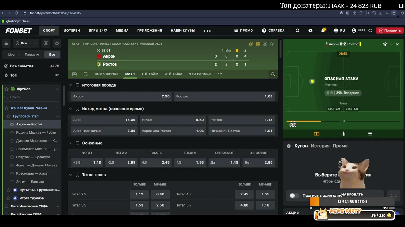
Task: Pin the Основные market group
Action: tap(78, 143)
